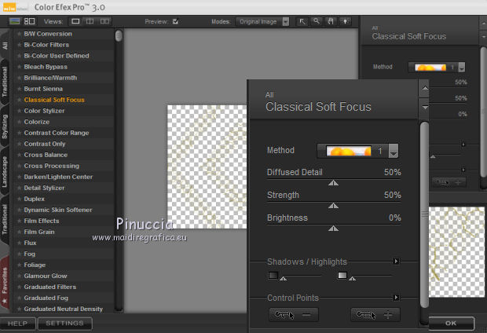Select the side-by-side preview view icon
This screenshot has width=487, height=333.
tap(105, 21)
